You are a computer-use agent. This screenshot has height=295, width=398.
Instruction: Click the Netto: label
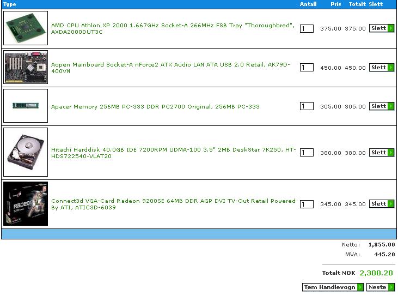tap(351, 245)
